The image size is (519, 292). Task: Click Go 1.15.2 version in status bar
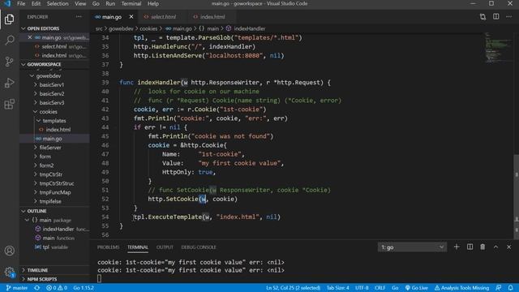pos(84,288)
